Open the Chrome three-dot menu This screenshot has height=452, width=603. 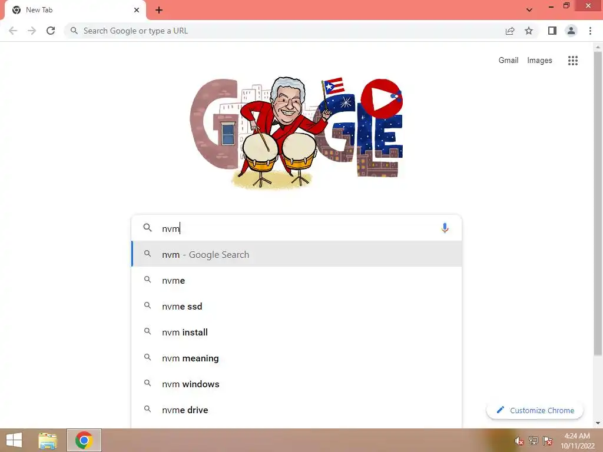(x=590, y=31)
